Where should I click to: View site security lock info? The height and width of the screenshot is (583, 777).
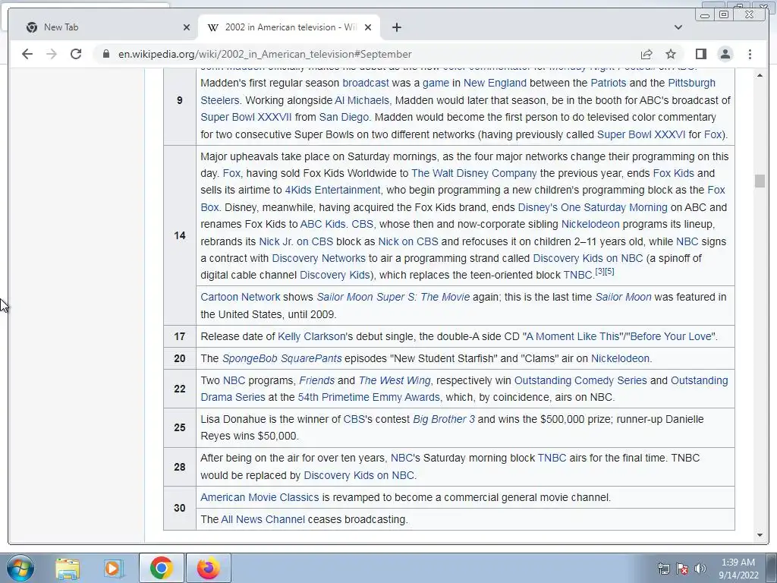coord(105,54)
